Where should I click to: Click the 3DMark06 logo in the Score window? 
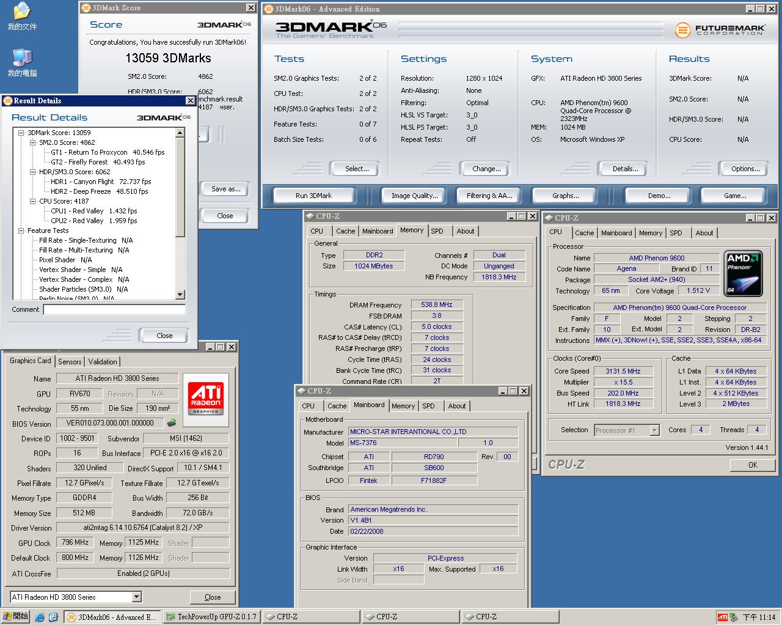[x=224, y=24]
